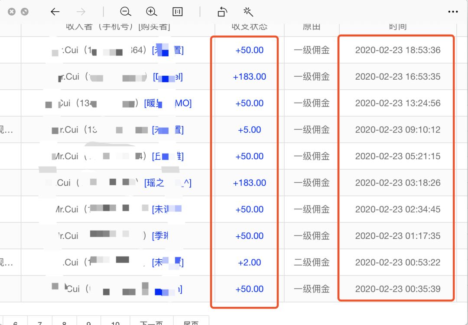Show image at 1:1 actual size
Image resolution: width=468 pixels, height=325 pixels.
tap(177, 12)
